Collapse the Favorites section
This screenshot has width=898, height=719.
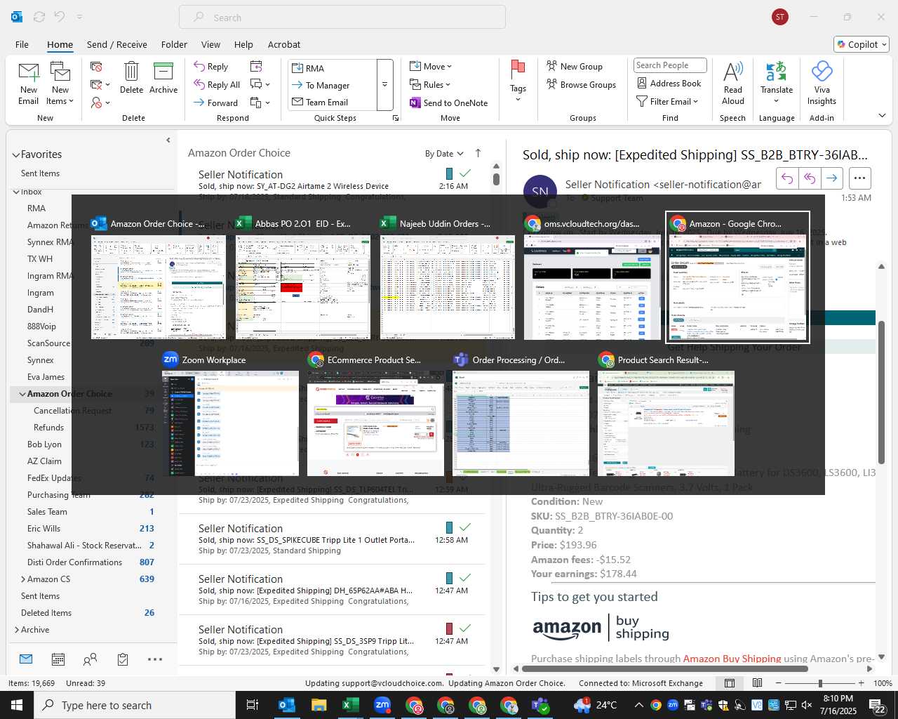(x=16, y=154)
